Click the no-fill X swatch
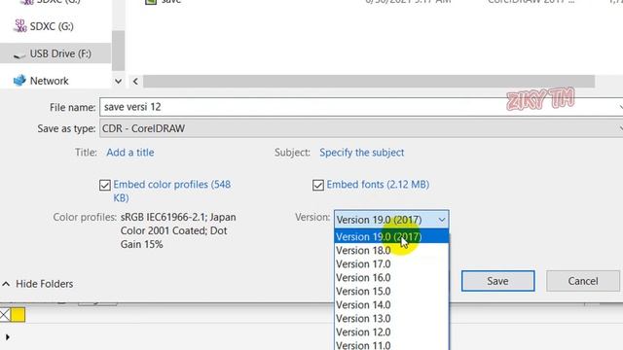The height and width of the screenshot is (350, 623). tap(4, 315)
